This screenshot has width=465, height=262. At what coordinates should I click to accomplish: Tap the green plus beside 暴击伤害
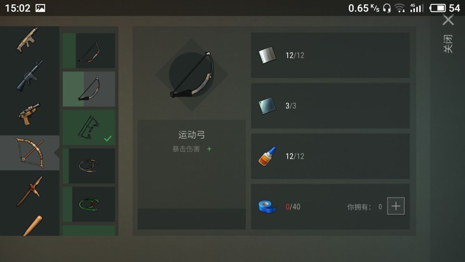click(209, 149)
